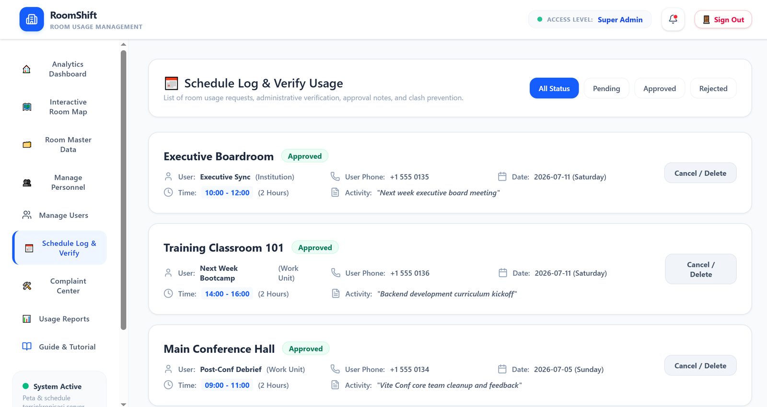767x407 pixels.
Task: Click the green System Active indicator dot
Action: pyautogui.click(x=26, y=386)
